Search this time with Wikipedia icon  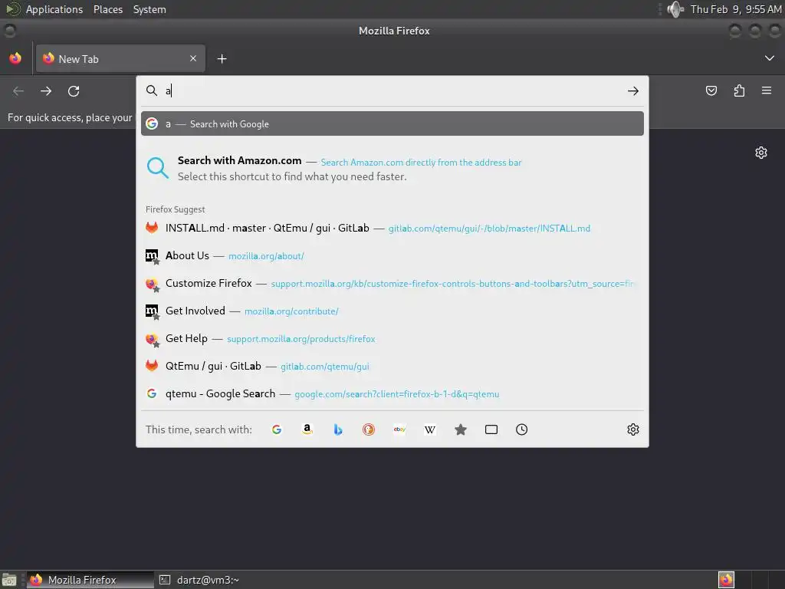click(430, 429)
